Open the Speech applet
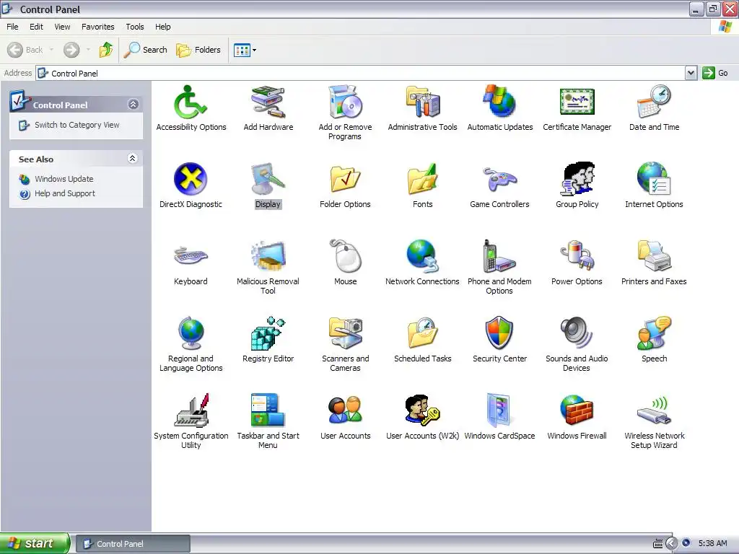Viewport: 739px width, 554px height. pyautogui.click(x=654, y=333)
